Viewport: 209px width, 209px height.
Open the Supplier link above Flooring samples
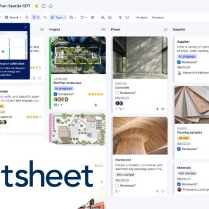pyautogui.click(x=182, y=129)
